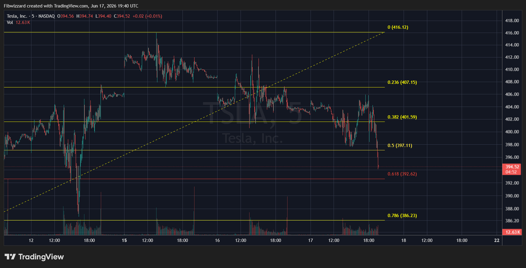This screenshot has height=268, width=526.
Task: Click the 'Vol 12.63 K' indicator label
Action: coord(18,22)
